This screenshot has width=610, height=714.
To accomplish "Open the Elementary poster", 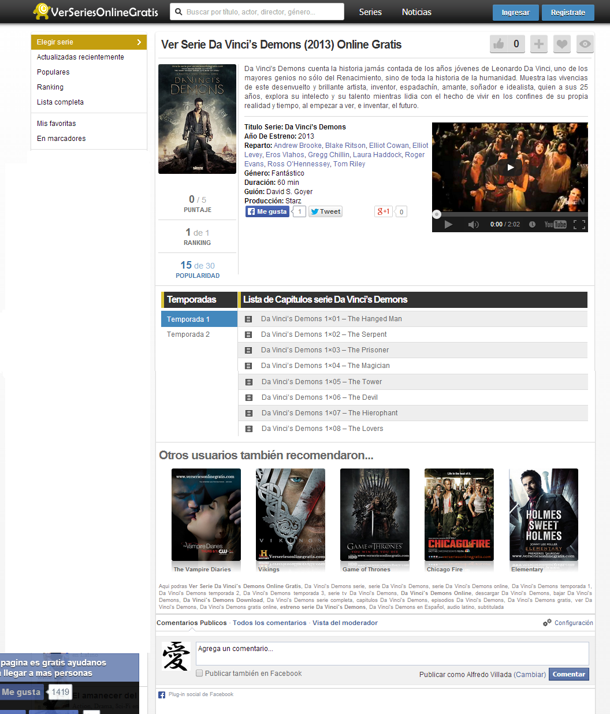I will tap(544, 515).
